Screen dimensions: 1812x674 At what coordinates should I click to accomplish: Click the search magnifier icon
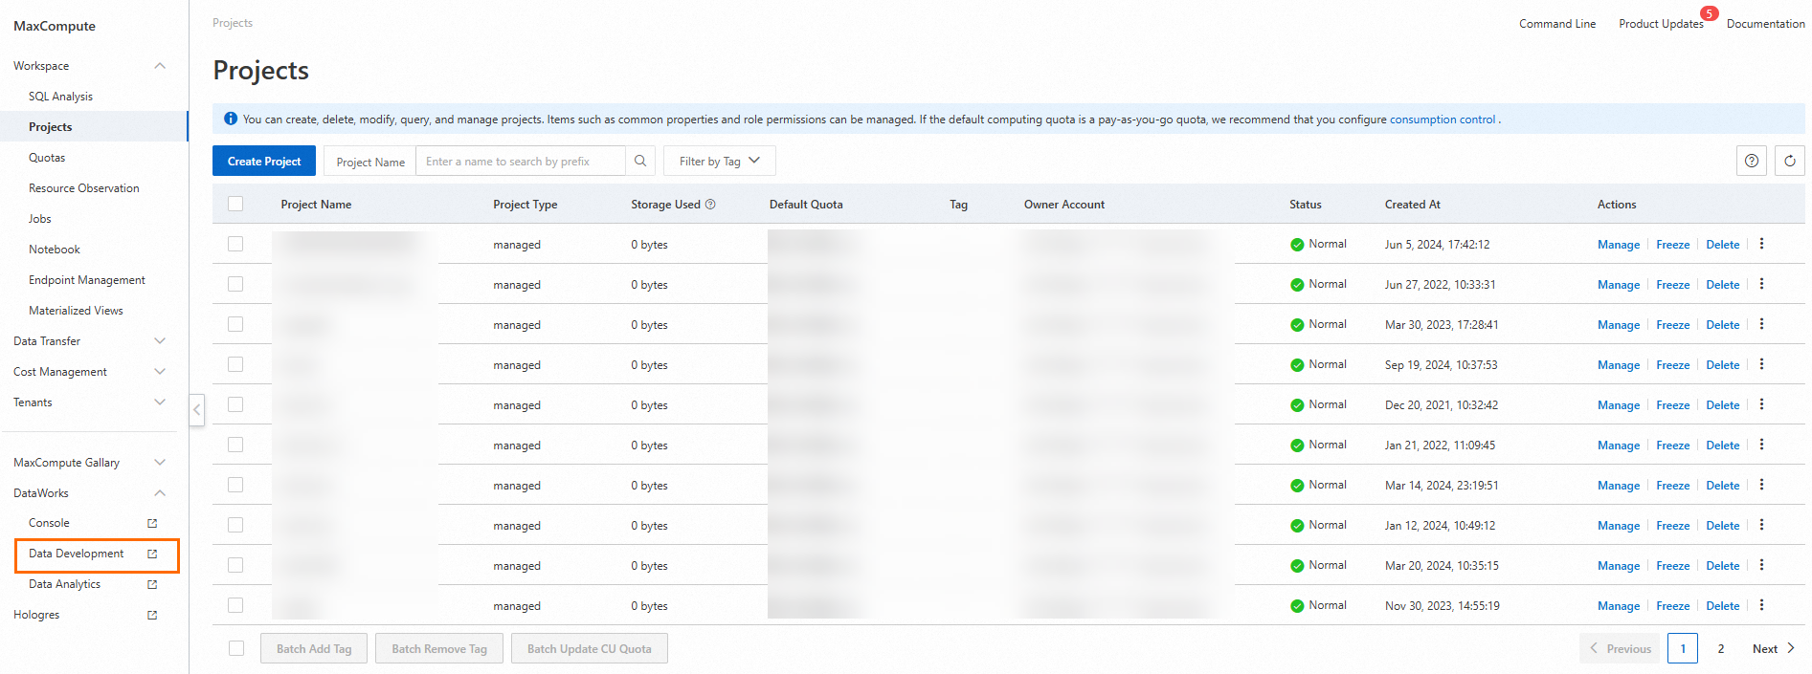[x=640, y=161]
